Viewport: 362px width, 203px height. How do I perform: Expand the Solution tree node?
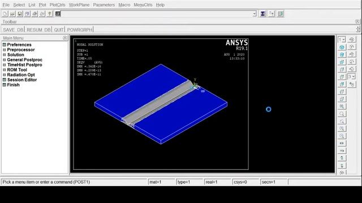point(4,55)
